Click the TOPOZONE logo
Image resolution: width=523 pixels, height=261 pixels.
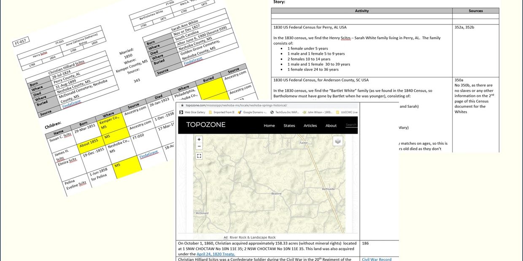206,125
